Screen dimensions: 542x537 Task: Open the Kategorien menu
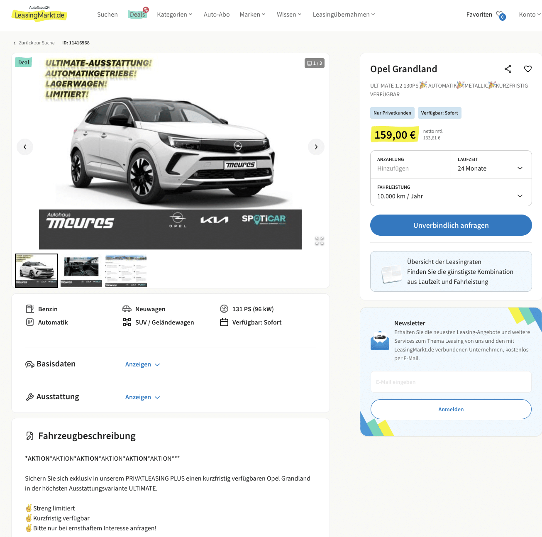pyautogui.click(x=175, y=15)
